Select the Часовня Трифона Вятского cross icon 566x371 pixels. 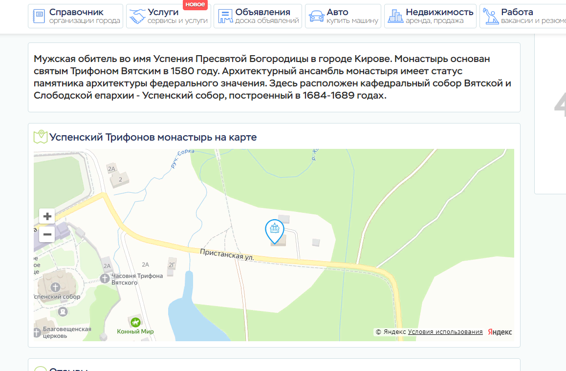(x=105, y=278)
